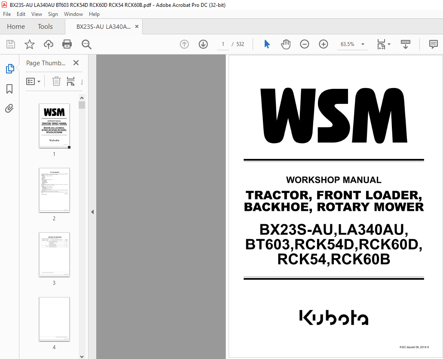The height and width of the screenshot is (359, 443).
Task: Activate the Hand pan tool
Action: click(x=286, y=44)
